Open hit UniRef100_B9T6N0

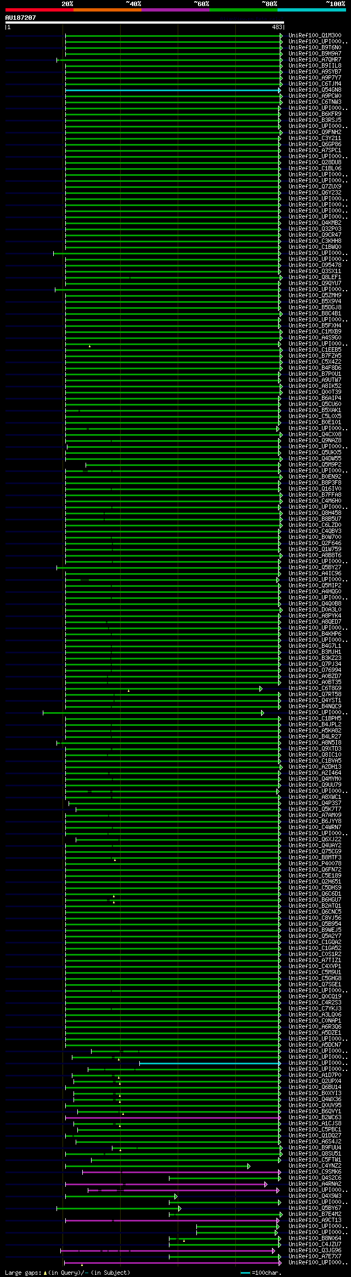pyautogui.click(x=315, y=48)
